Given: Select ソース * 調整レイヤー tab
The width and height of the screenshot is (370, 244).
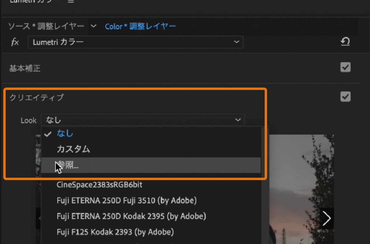Looking at the screenshot, I should (x=46, y=26).
